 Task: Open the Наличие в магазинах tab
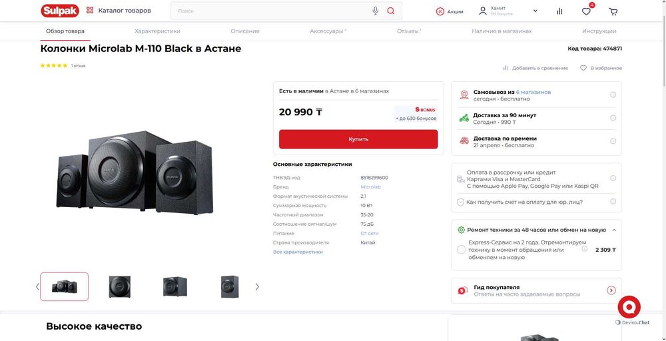coord(501,31)
